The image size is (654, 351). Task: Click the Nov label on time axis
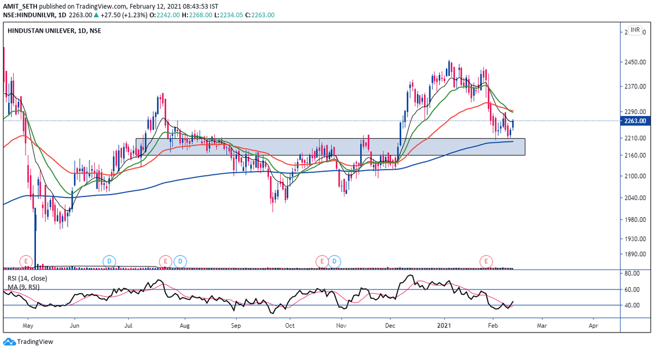(342, 325)
